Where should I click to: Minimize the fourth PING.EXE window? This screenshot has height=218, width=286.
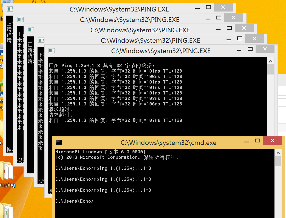click(x=229, y=39)
